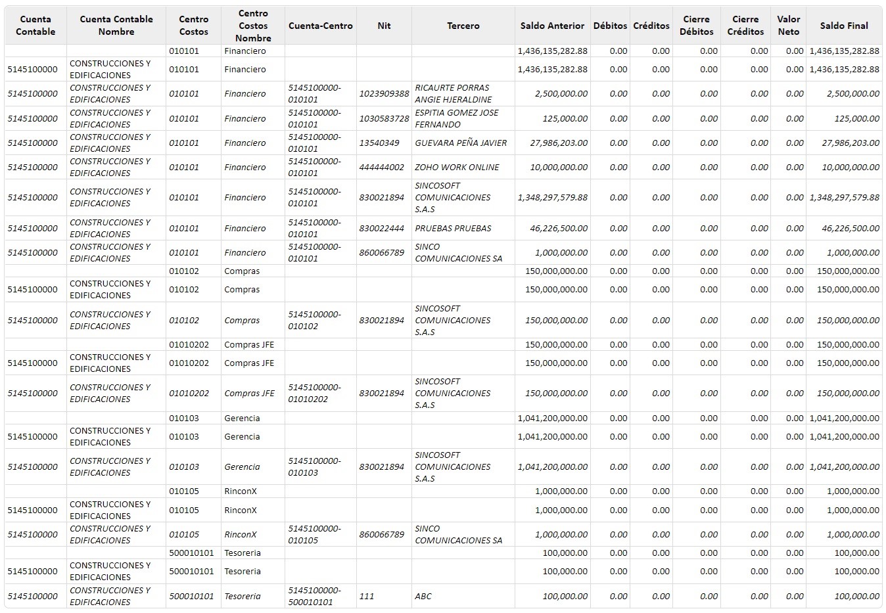Click tercero RICAURTE PORRAS ANGIE HJERALDINE

click(454, 93)
